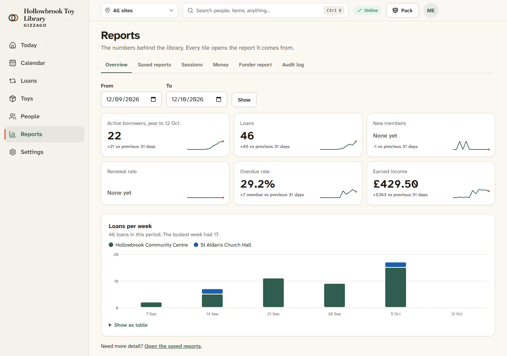Switch to the Saved reports tab
The width and height of the screenshot is (507, 356).
pos(154,65)
